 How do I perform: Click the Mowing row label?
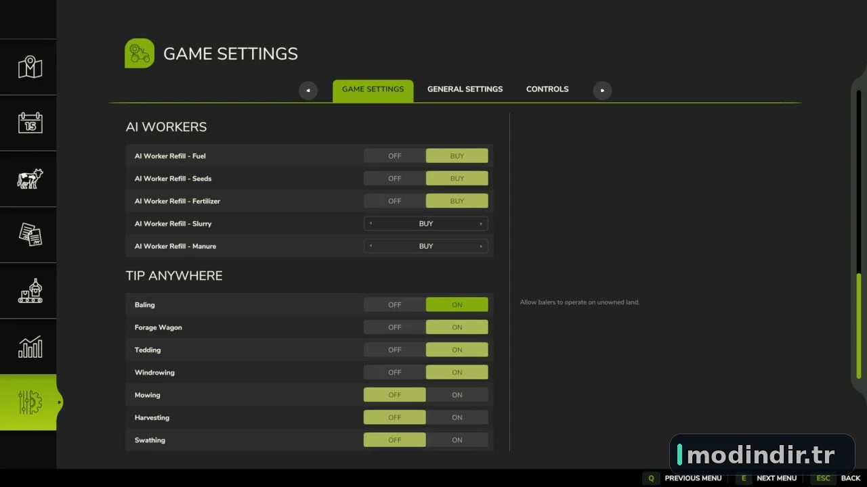pos(147,395)
